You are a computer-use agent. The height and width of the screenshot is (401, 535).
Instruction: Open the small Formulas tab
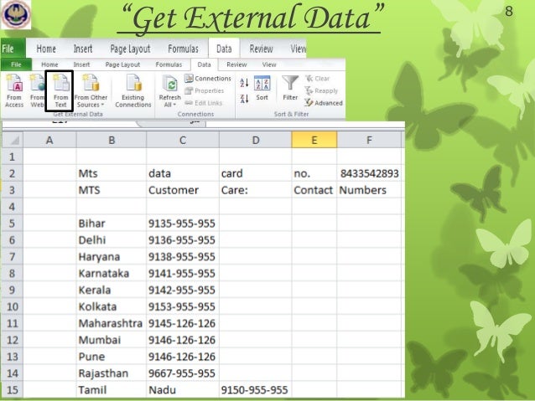(x=169, y=64)
